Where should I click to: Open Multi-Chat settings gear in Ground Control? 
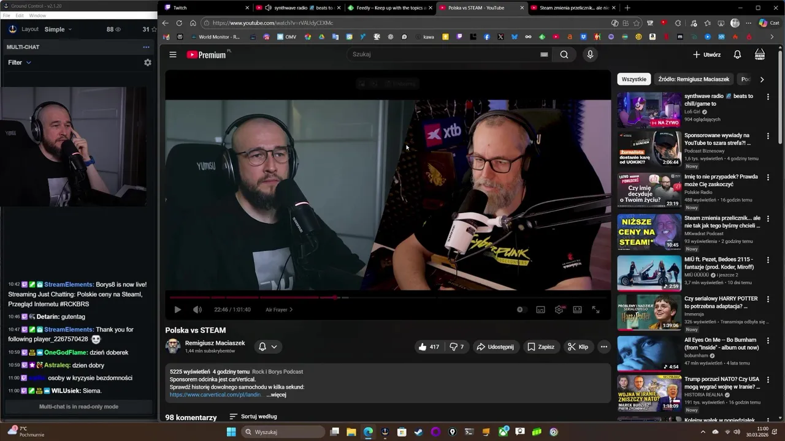pos(147,62)
